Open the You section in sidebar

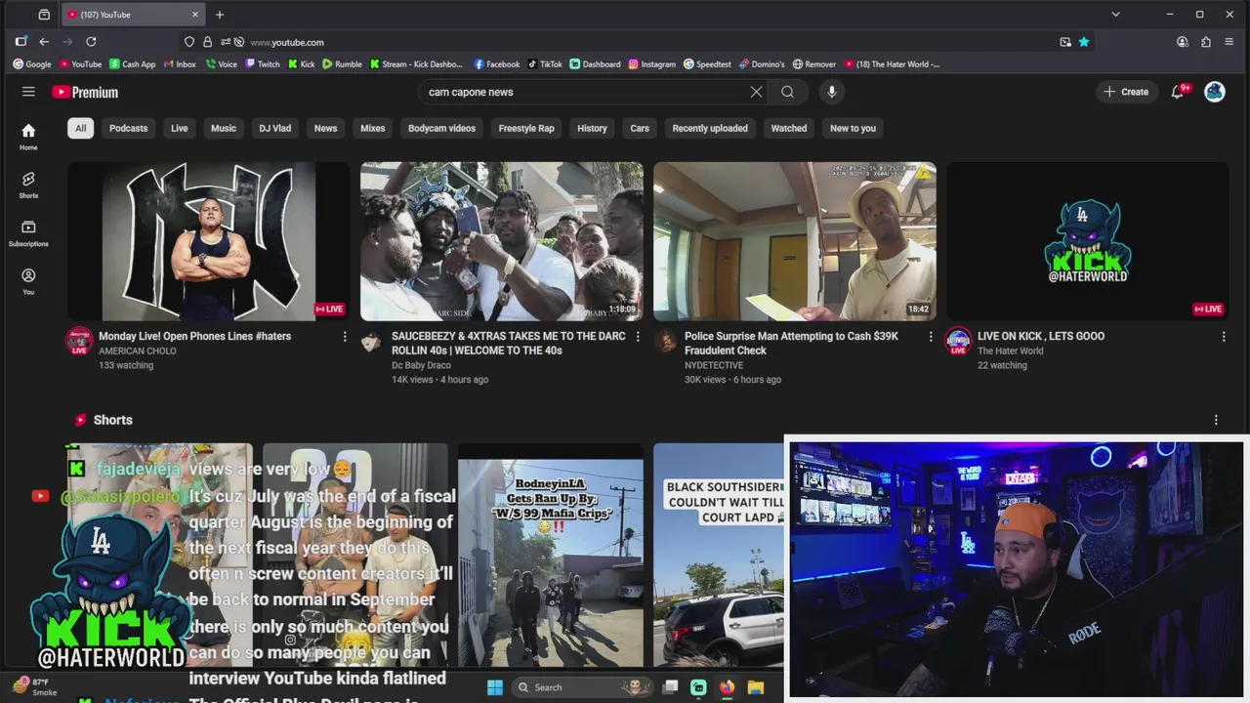coord(28,281)
